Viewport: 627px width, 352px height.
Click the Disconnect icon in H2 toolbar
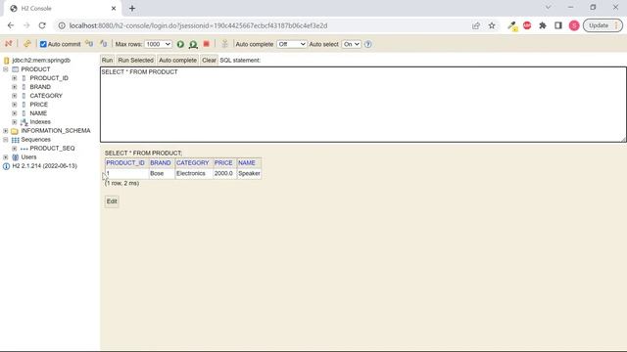pyautogui.click(x=9, y=44)
